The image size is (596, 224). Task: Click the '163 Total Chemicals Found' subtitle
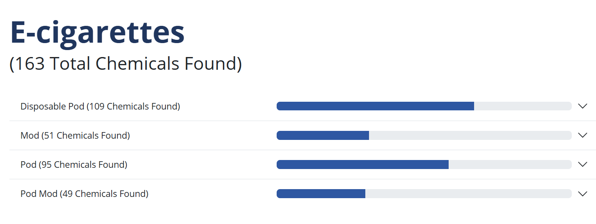point(126,64)
